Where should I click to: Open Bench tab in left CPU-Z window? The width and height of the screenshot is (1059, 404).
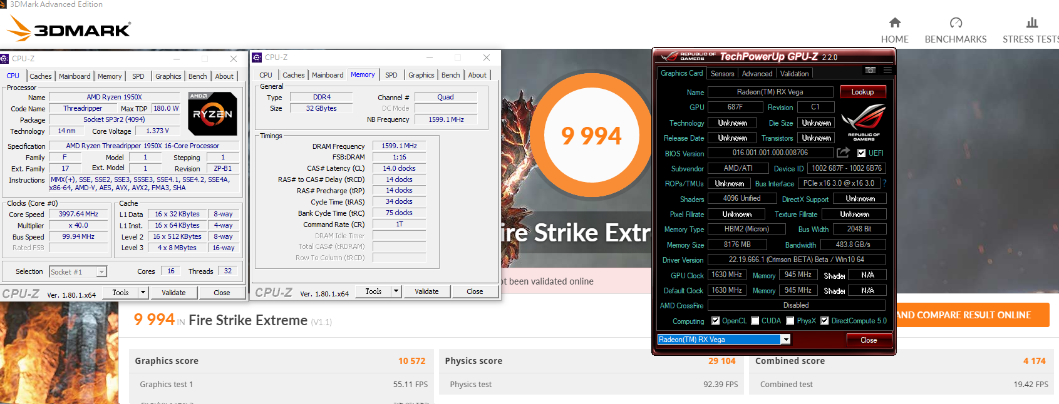[x=198, y=76]
